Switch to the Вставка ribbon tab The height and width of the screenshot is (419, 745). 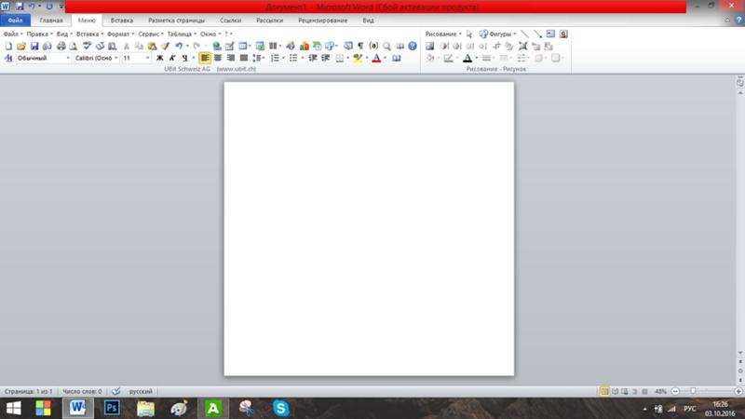[121, 20]
